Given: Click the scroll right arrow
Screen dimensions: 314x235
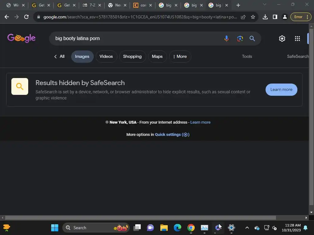Looking at the screenshot, I should click(x=306, y=218).
